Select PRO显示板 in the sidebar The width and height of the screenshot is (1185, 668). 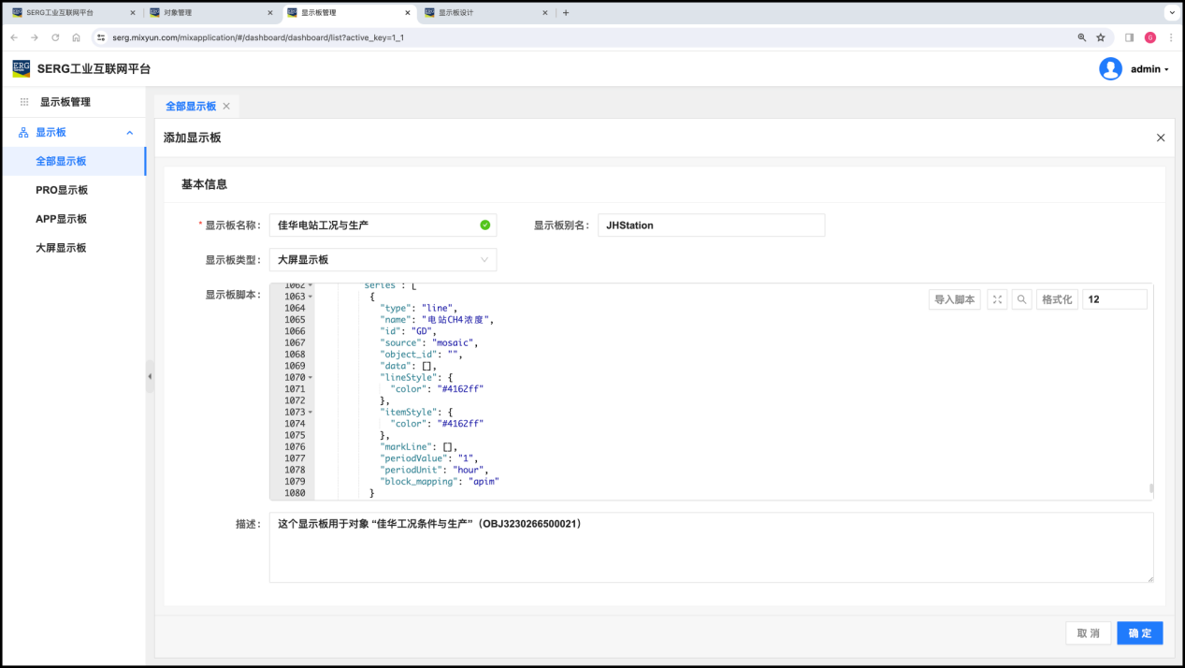click(62, 190)
